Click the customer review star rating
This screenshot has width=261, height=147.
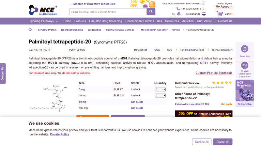222,83
